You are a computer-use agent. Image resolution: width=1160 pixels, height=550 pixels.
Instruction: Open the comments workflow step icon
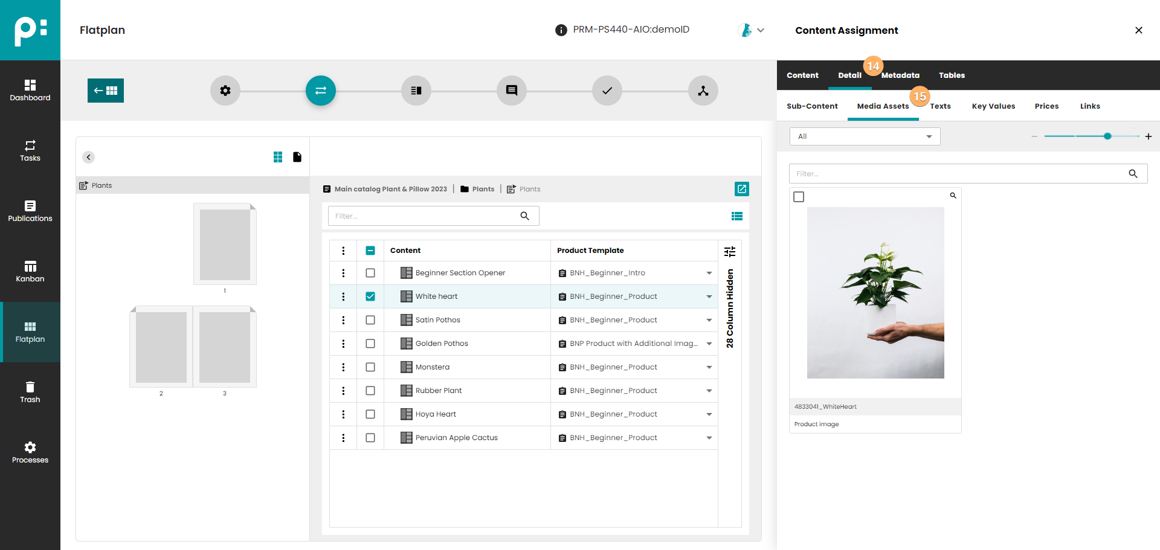[x=511, y=91]
